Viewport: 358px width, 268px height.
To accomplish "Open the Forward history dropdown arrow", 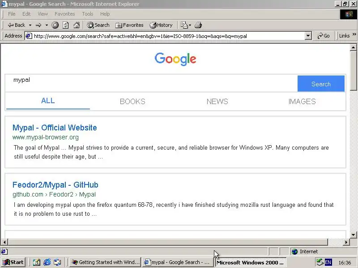I will (x=47, y=25).
